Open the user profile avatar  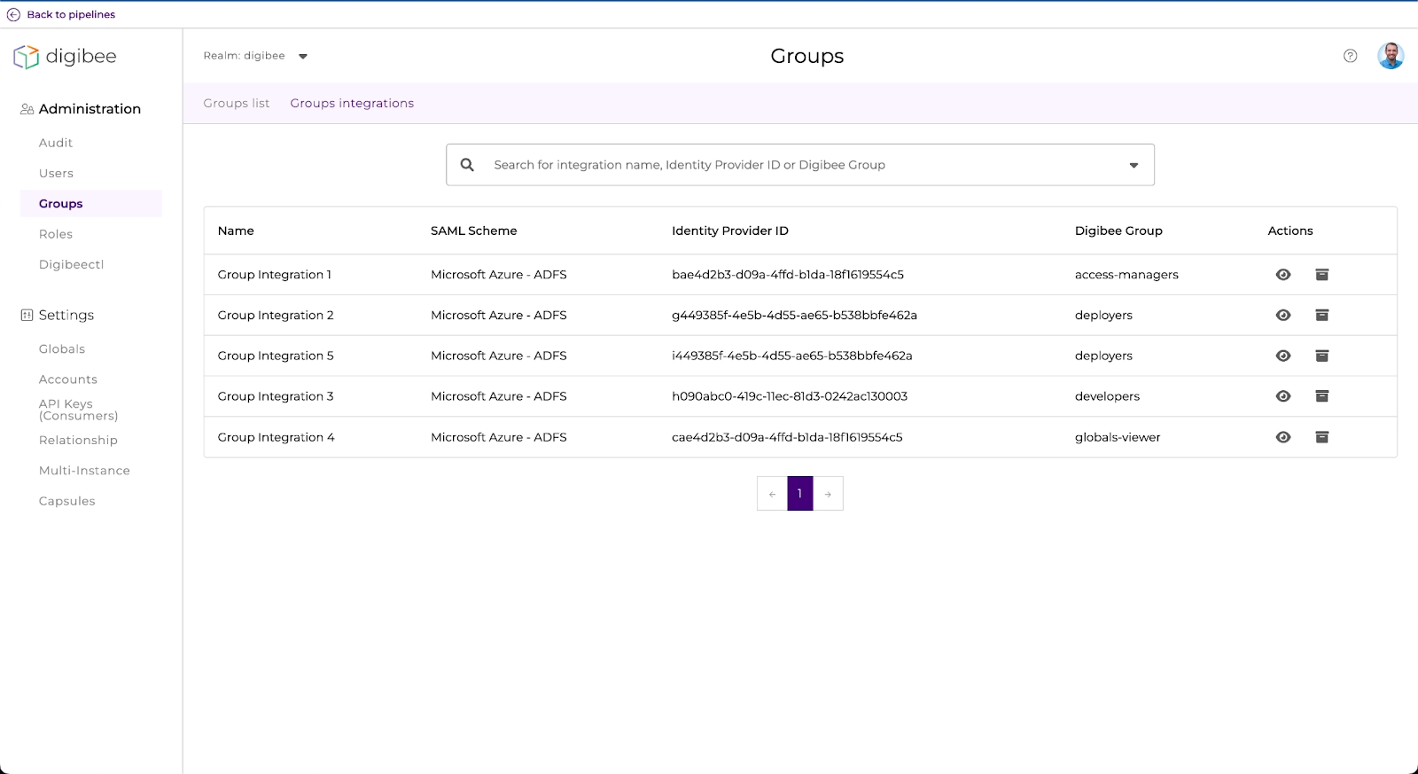click(x=1390, y=56)
